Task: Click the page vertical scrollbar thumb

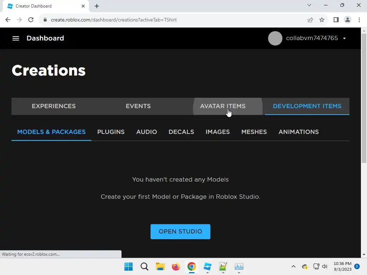Action: point(364,98)
